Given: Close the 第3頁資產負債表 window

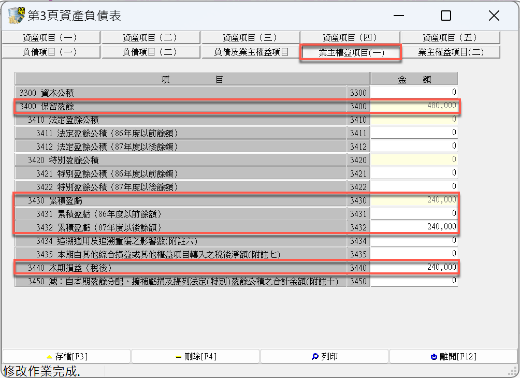Looking at the screenshot, I should (x=494, y=16).
